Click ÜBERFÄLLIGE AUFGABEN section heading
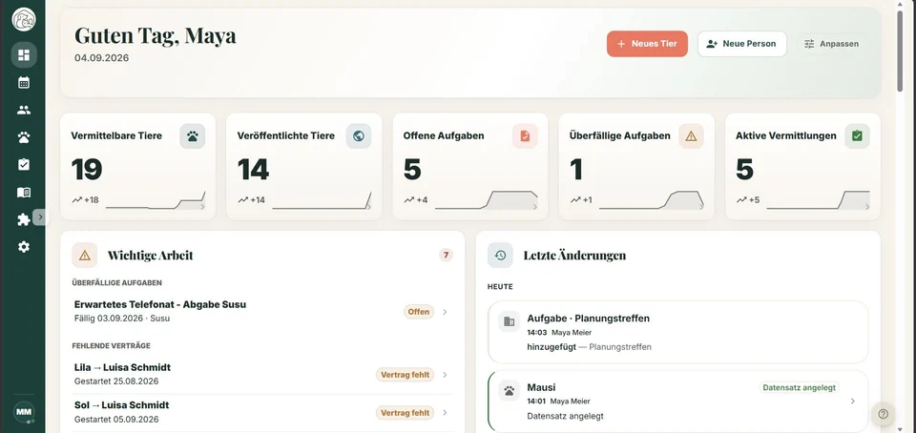The height and width of the screenshot is (433, 916). [116, 283]
